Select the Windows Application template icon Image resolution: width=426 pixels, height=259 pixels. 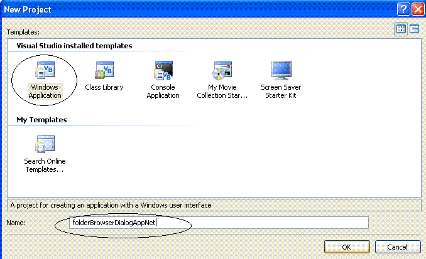[45, 70]
